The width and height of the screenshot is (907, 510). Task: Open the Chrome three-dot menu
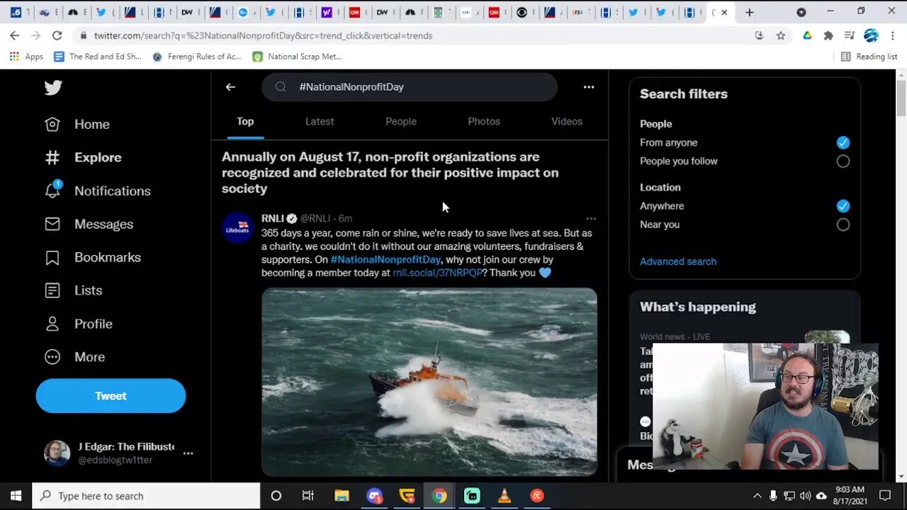[x=892, y=35]
